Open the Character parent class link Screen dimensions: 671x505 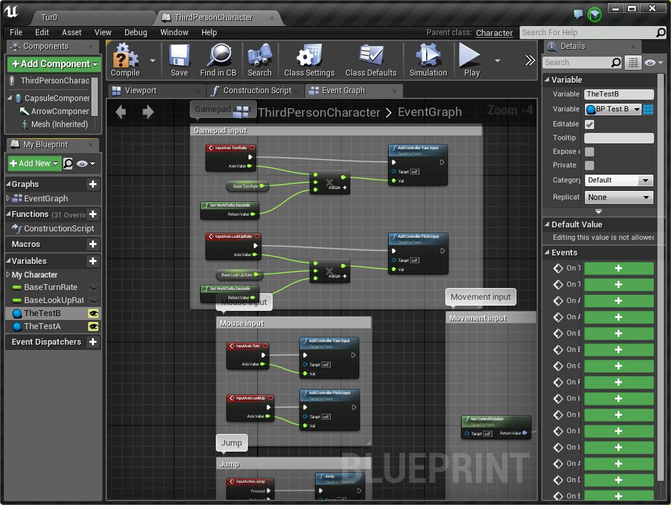pos(494,33)
